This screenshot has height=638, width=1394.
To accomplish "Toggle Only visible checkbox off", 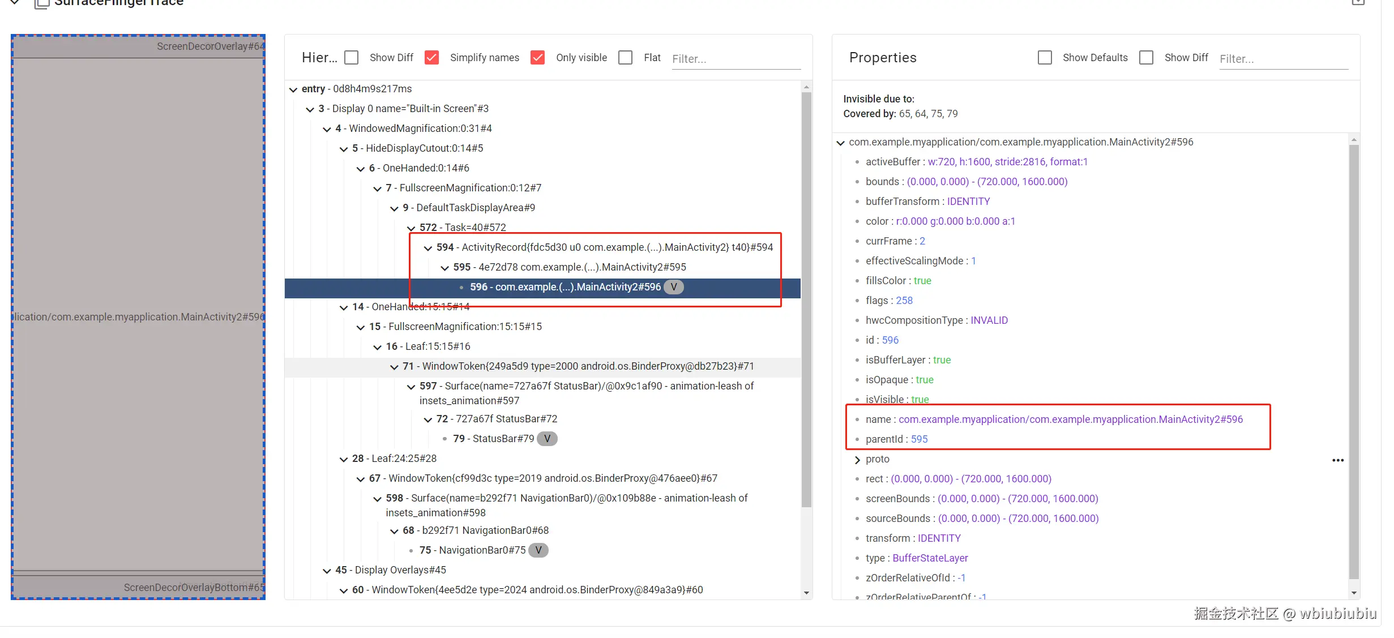I will [x=537, y=58].
